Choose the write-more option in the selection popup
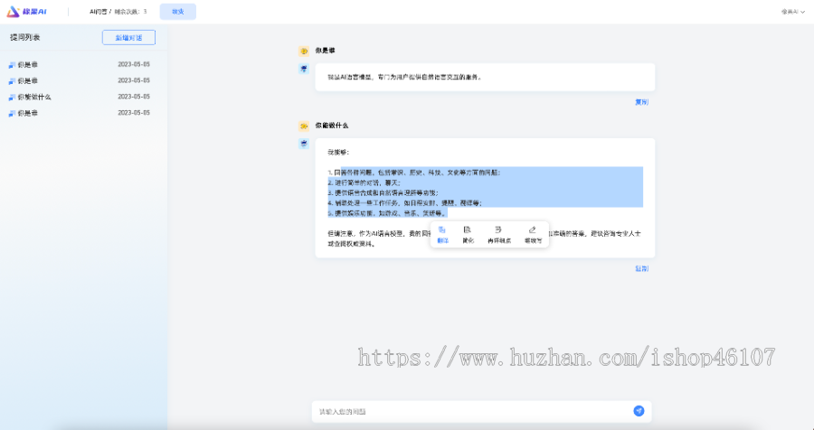This screenshot has height=430, width=814. (499, 235)
